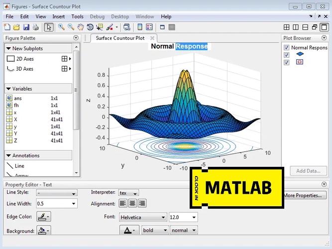
Task: Collapse the Variables section
Action: [9, 89]
